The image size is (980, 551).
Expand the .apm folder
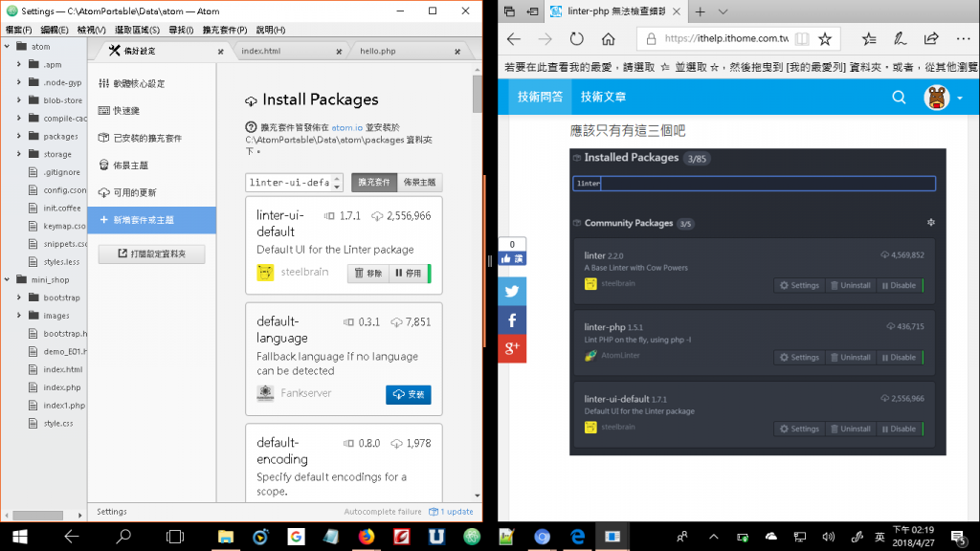click(x=19, y=64)
